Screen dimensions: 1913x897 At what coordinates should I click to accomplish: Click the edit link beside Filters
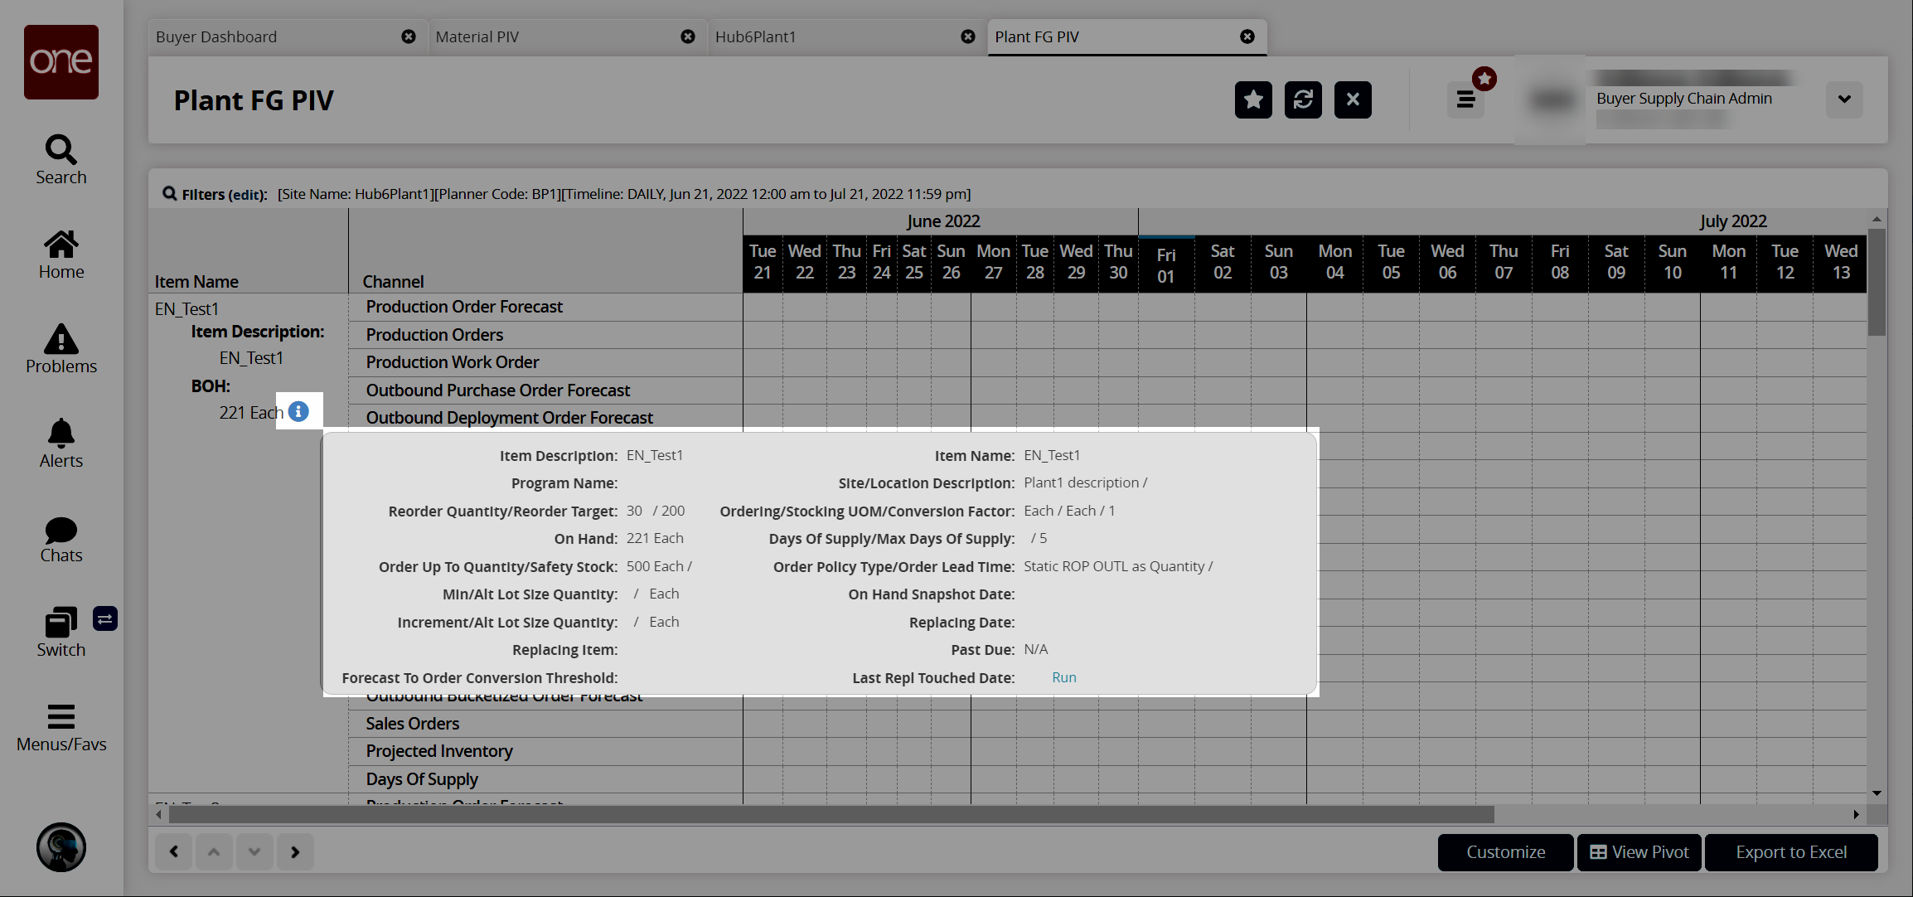(246, 195)
